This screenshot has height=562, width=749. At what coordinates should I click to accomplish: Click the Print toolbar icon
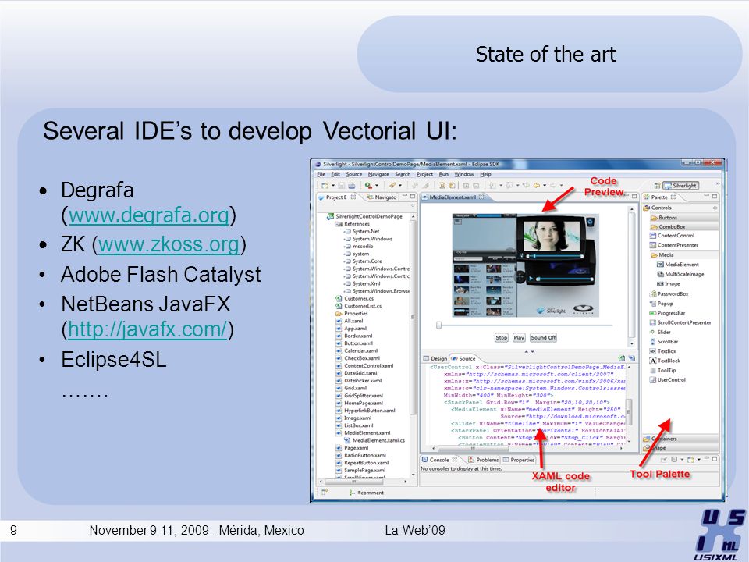point(352,186)
